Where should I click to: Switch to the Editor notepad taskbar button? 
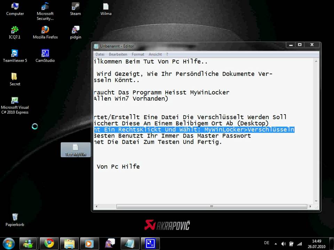point(130,244)
